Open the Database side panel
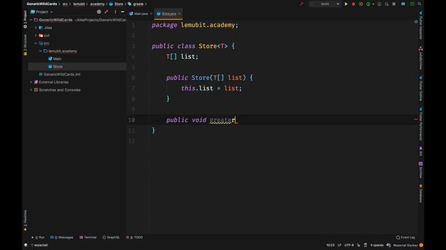The image size is (446, 250). tap(421, 194)
